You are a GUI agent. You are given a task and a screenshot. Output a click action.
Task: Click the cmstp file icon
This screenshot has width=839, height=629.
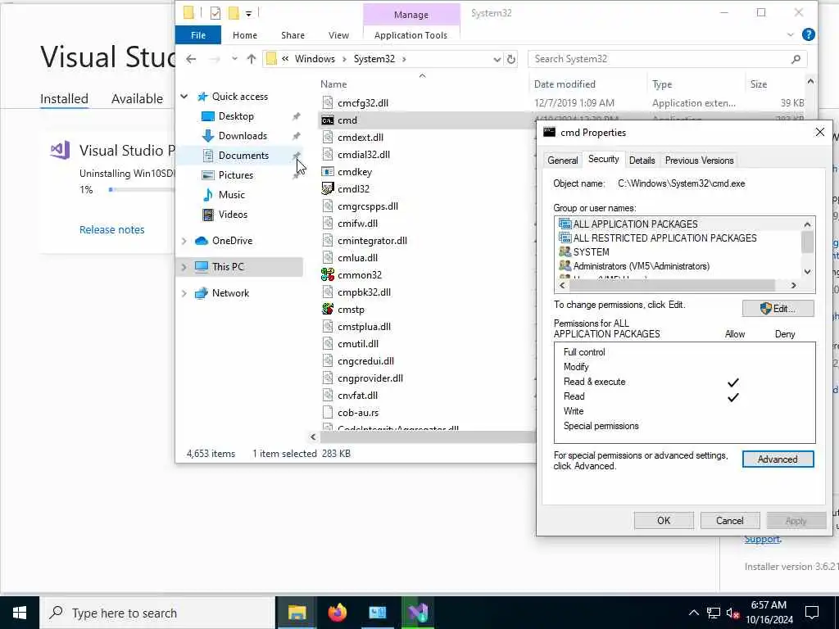[x=327, y=309]
